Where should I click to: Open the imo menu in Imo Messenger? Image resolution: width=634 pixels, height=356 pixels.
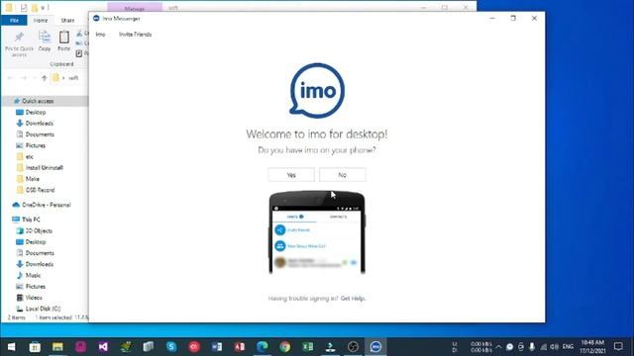pos(100,35)
